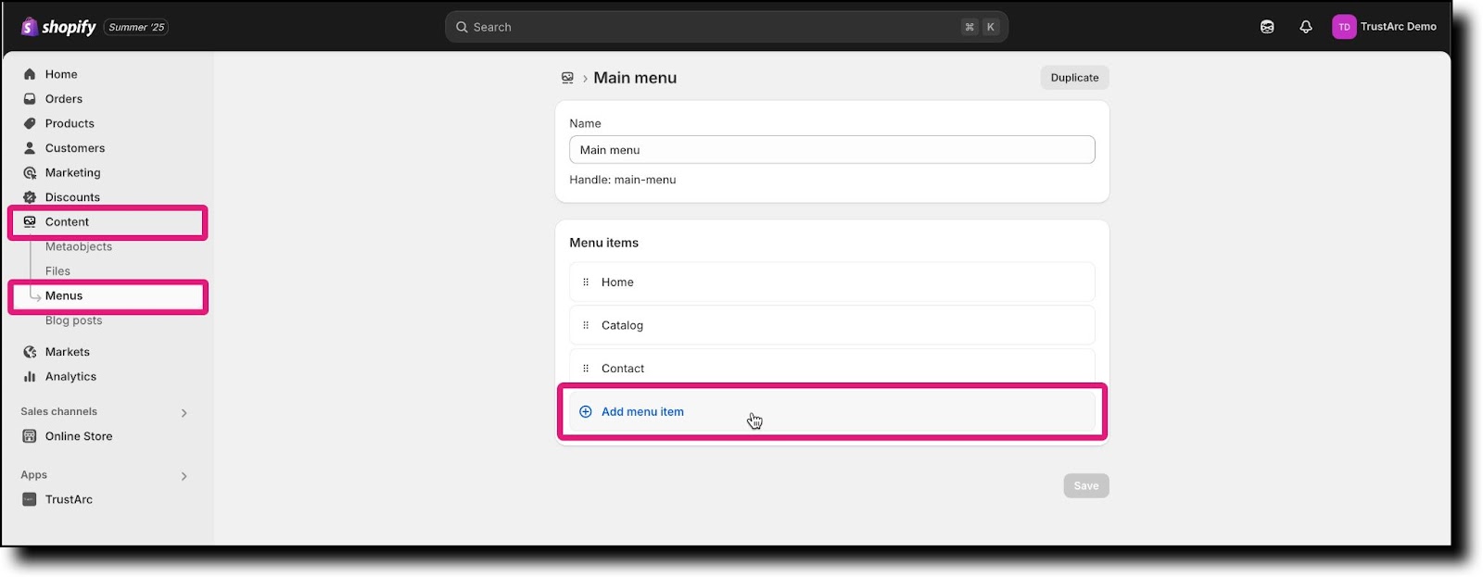1483x577 pixels.
Task: Focus the Name input field
Action: [832, 150]
